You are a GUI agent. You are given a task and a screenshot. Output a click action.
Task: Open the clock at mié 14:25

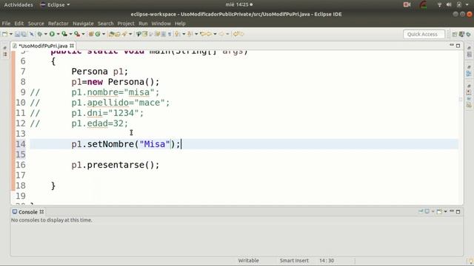(x=238, y=4)
